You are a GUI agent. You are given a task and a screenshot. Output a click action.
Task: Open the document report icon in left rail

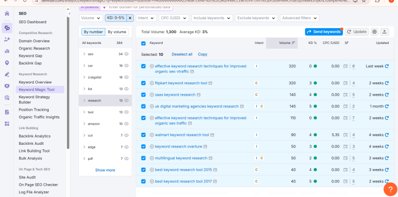7,112
